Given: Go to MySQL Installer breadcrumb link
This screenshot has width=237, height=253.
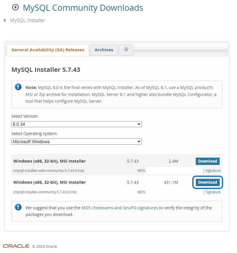Looking at the screenshot, I should click(x=28, y=20).
